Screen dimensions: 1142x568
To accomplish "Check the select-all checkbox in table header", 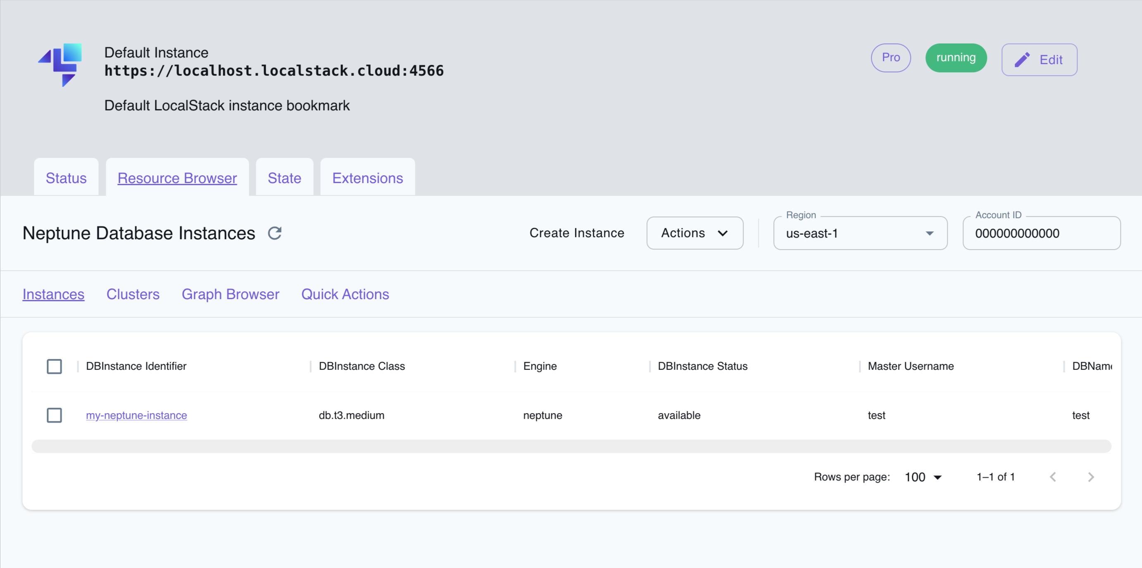I will [54, 366].
